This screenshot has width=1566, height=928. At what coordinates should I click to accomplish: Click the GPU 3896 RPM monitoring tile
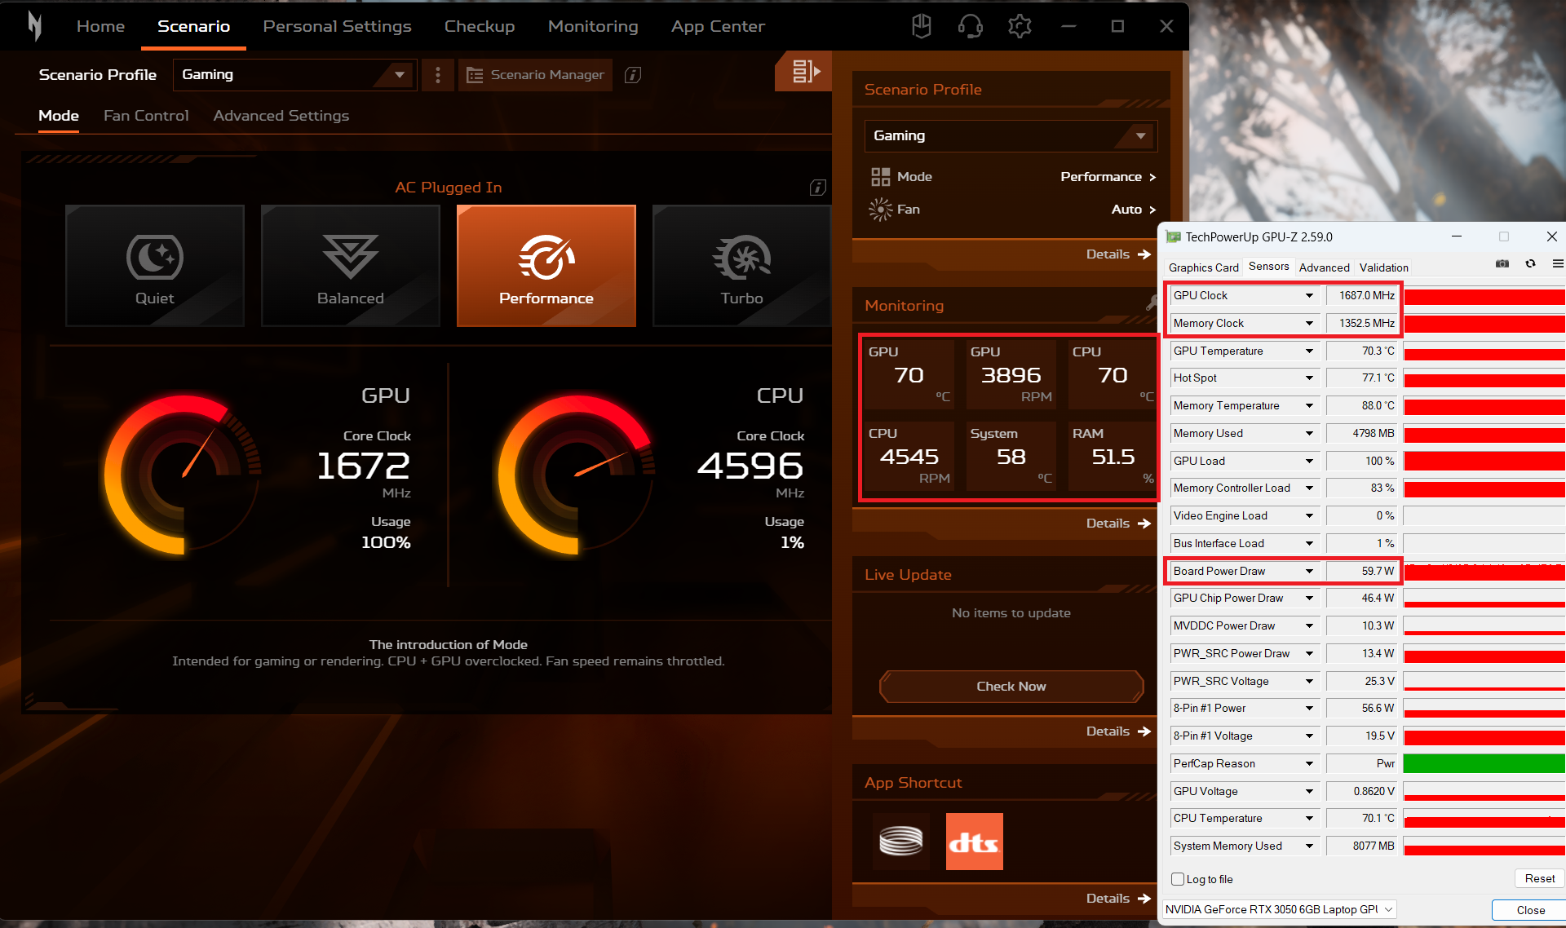1011,374
